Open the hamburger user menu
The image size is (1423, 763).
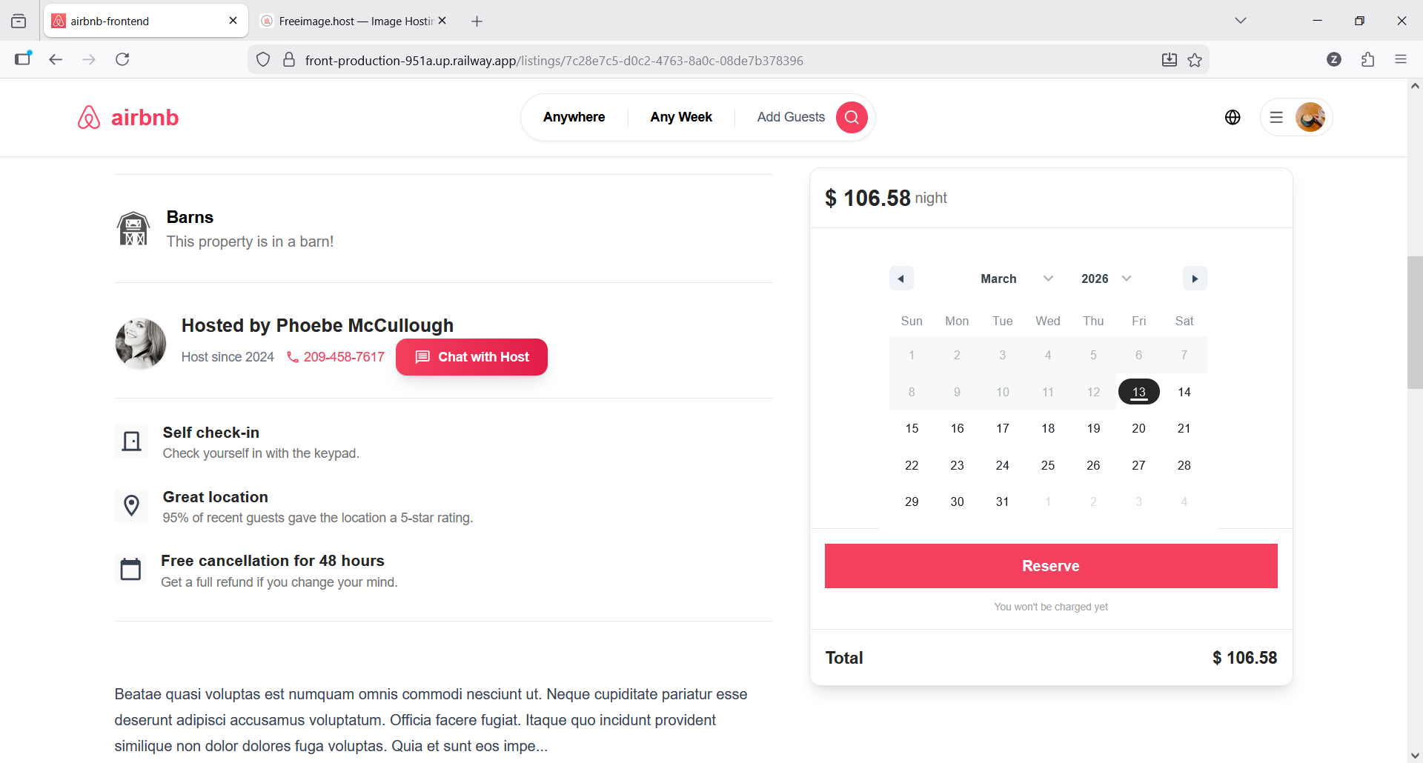(x=1276, y=117)
